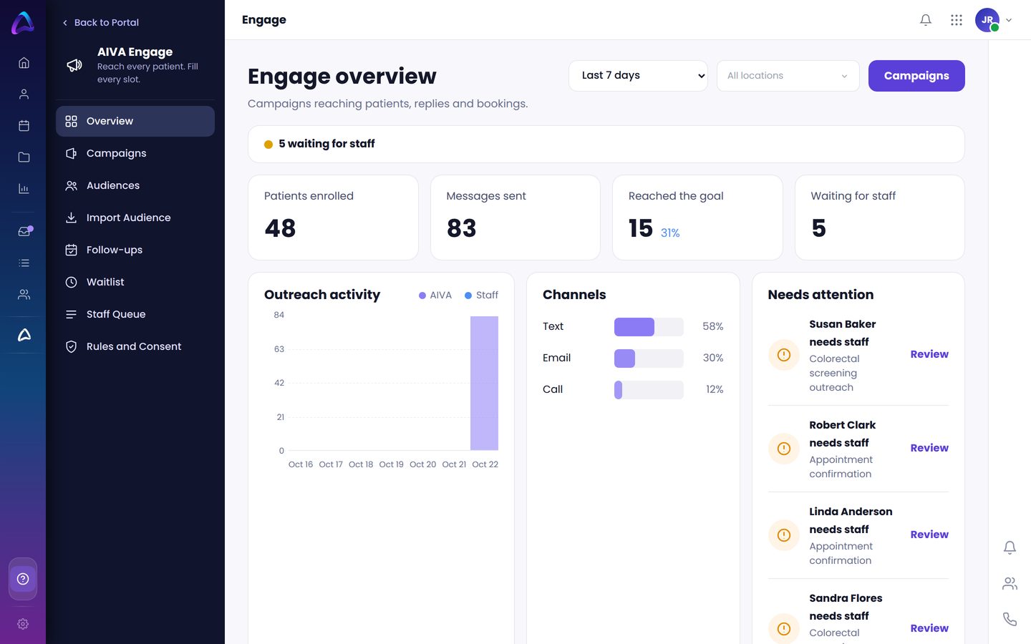Screen dimensions: 1031x644
Task: Open Audiences in the sidebar
Action: click(x=135, y=185)
